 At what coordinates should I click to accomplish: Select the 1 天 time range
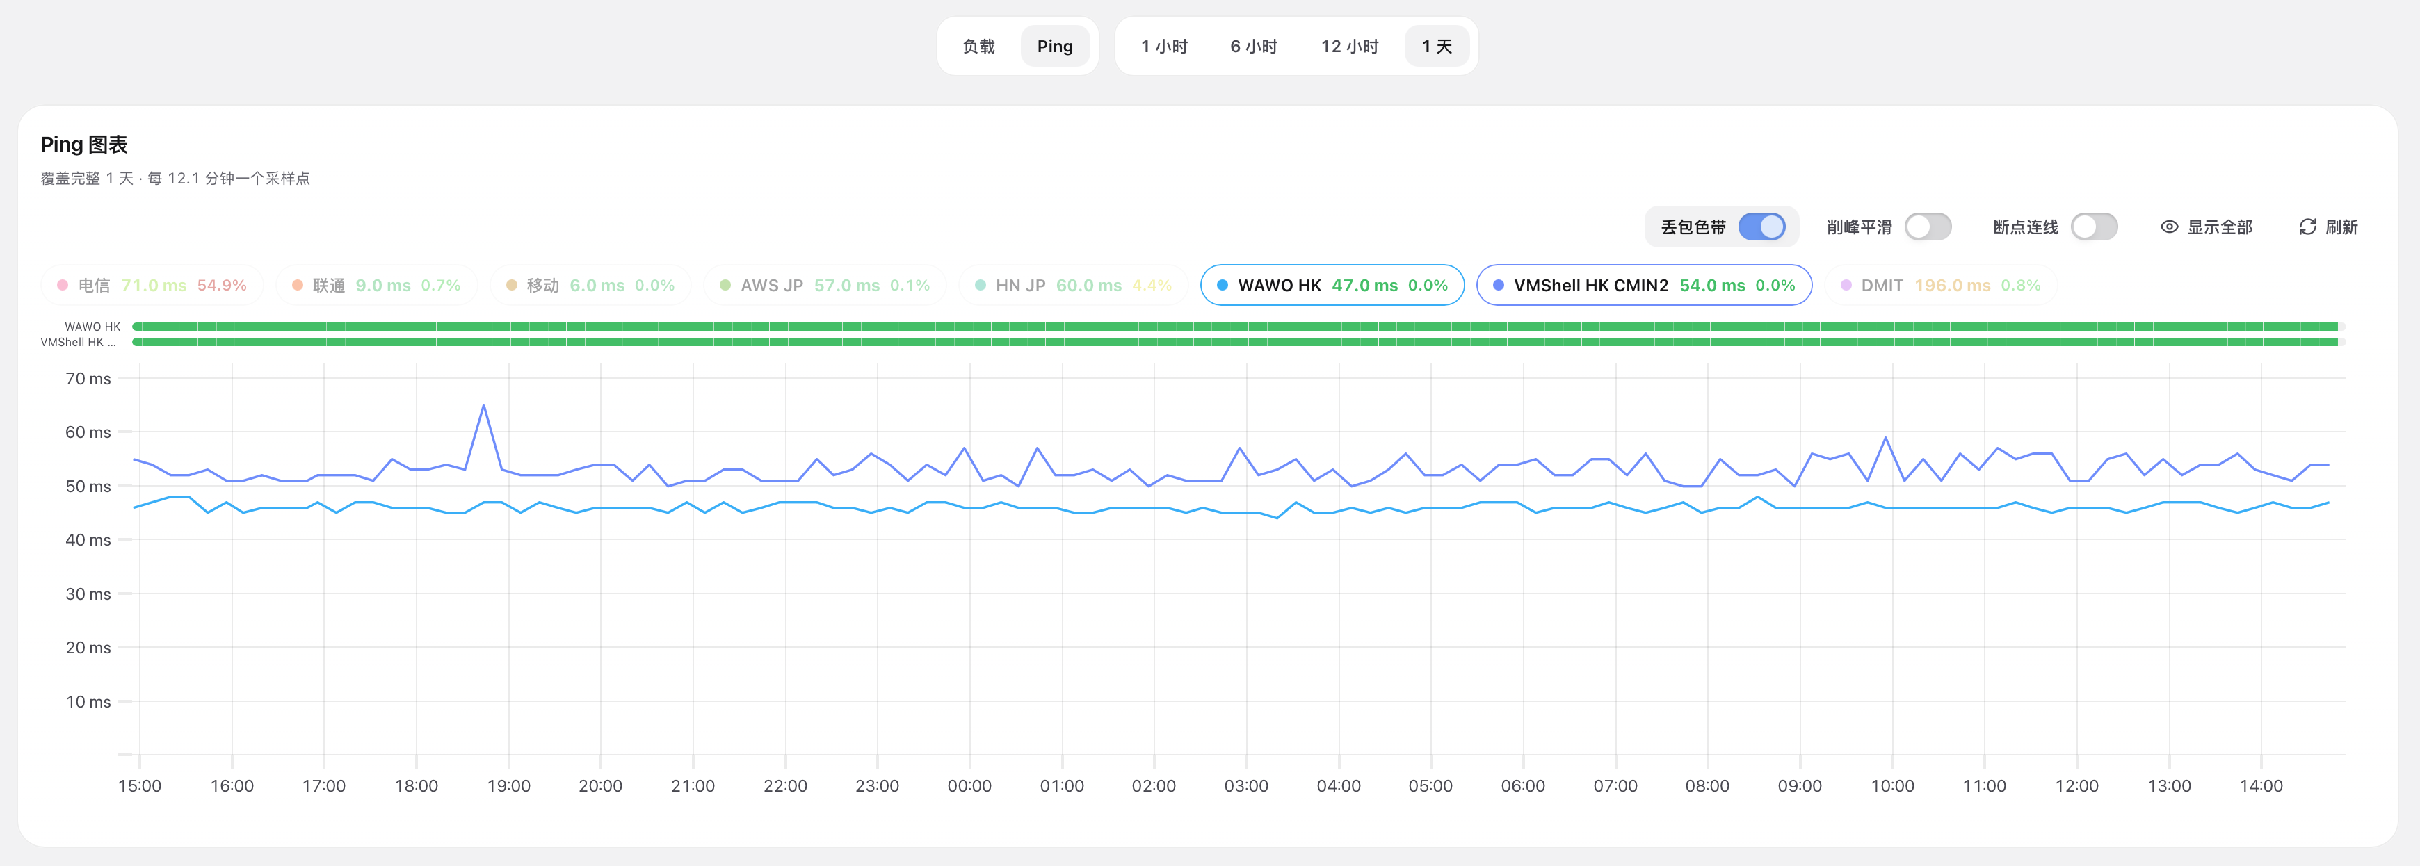click(1437, 46)
